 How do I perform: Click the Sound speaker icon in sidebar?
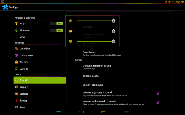[16, 80]
